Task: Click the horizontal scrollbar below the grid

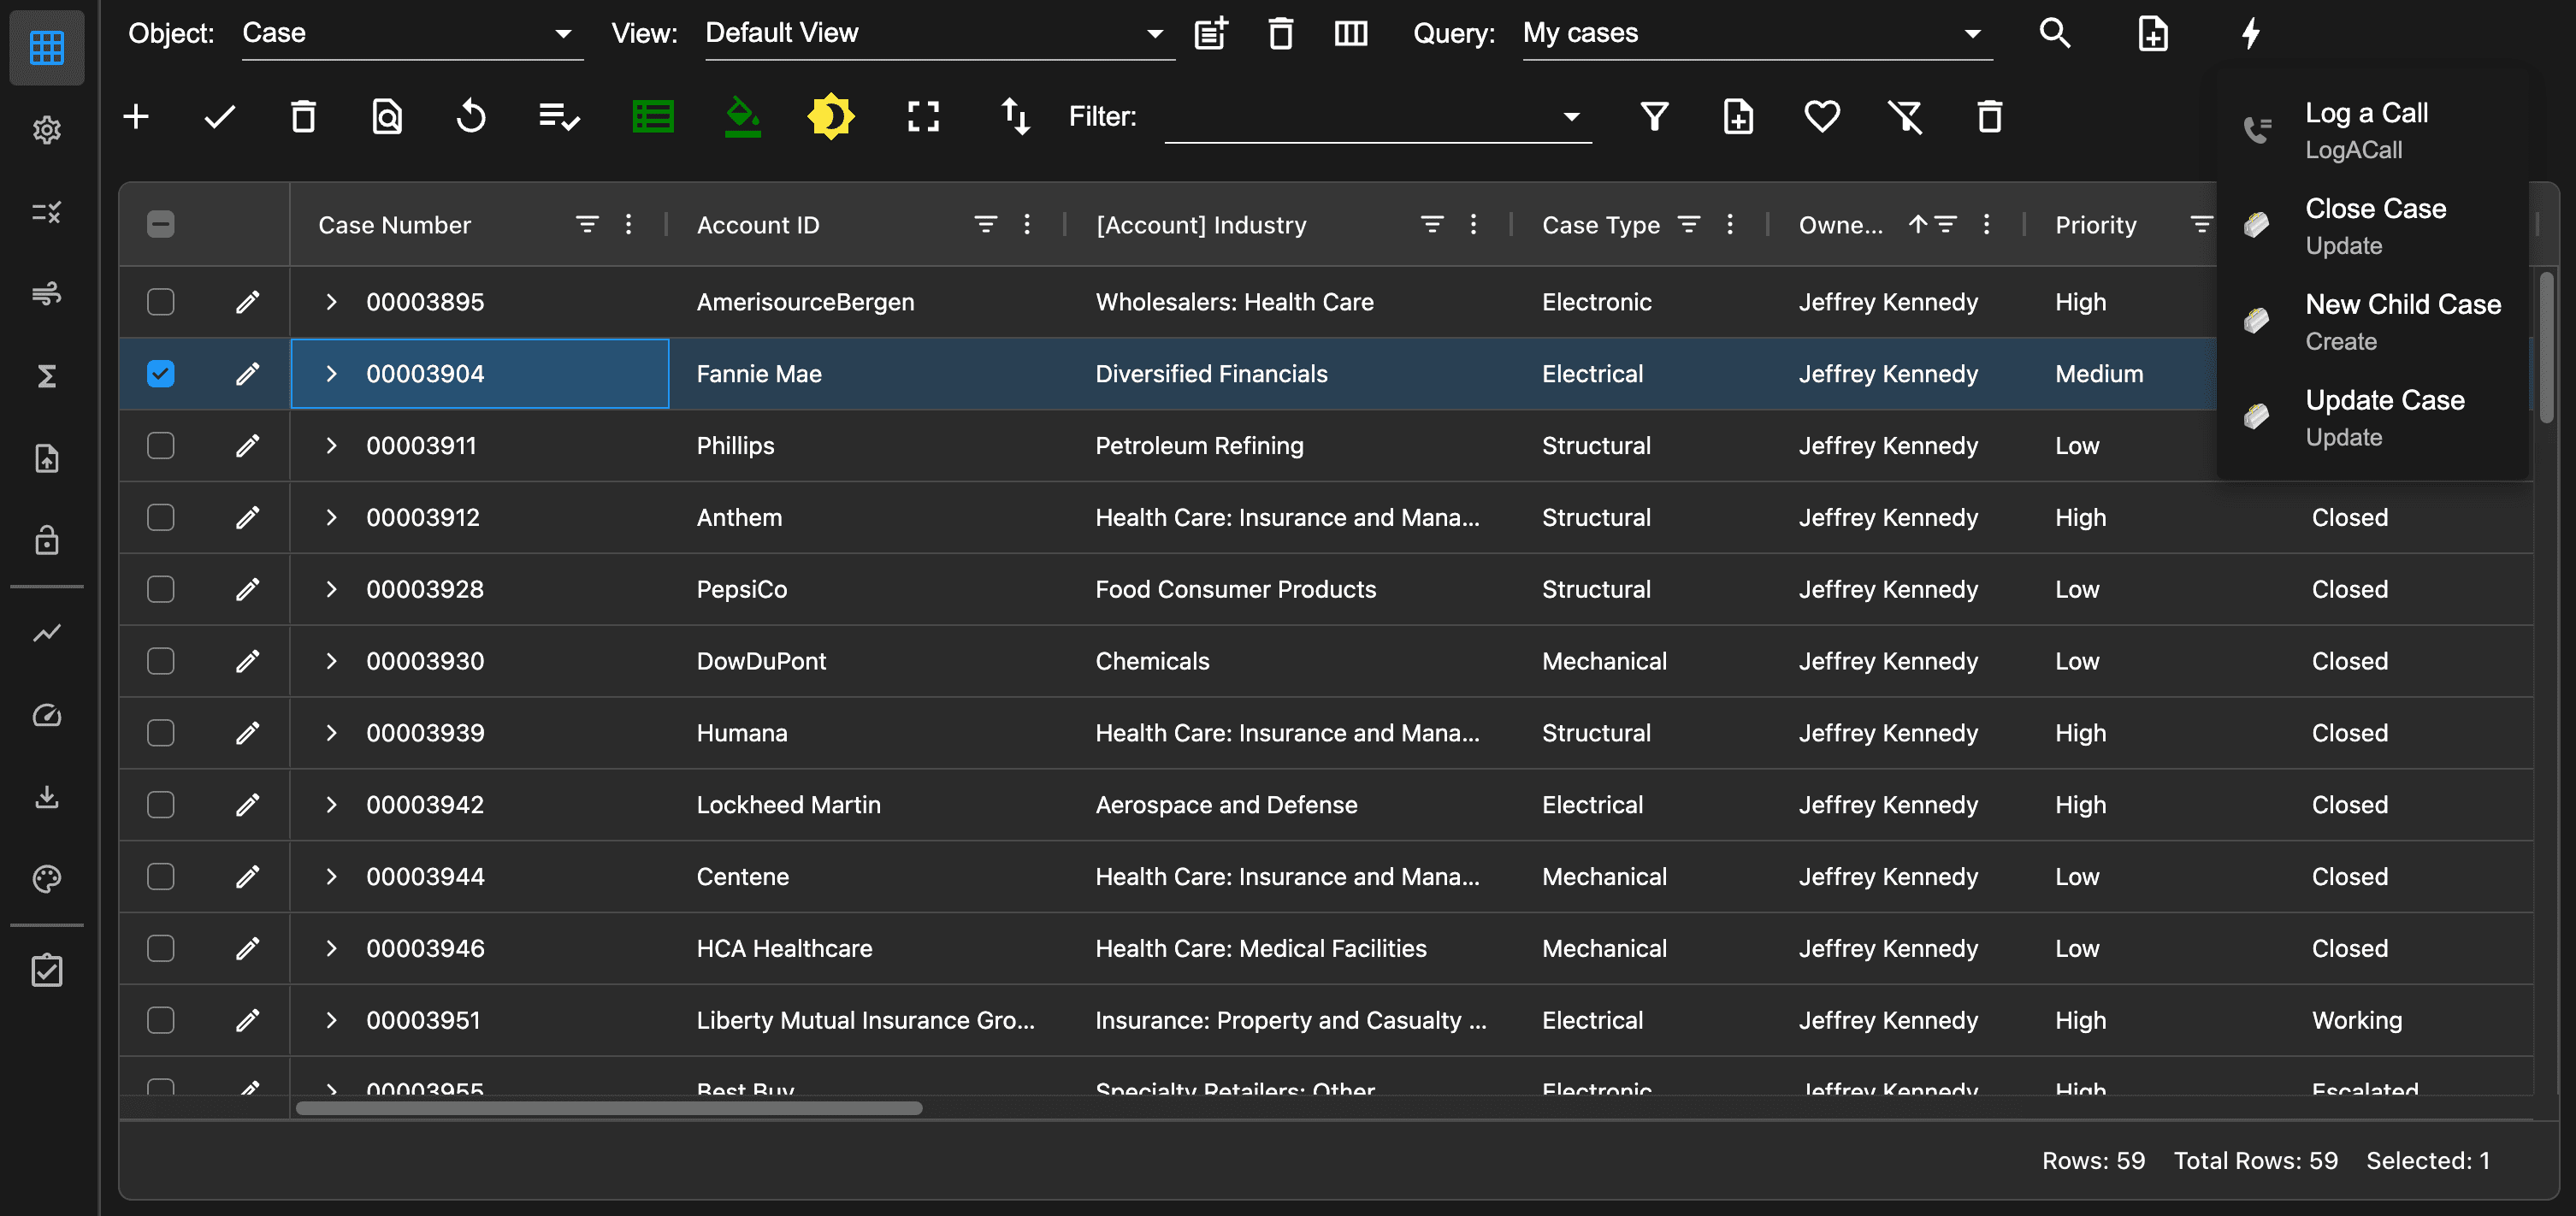Action: coord(608,1107)
